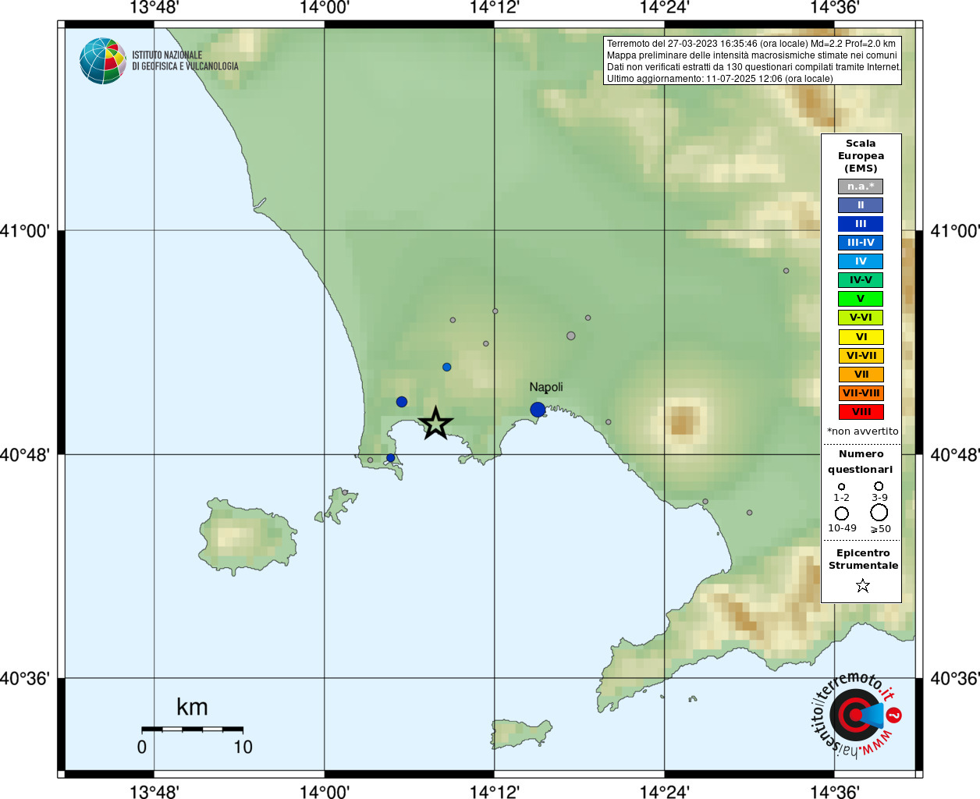Viewport: 980px width, 799px height.
Task: Click the yellow VI intensity swatch
Action: 861,337
